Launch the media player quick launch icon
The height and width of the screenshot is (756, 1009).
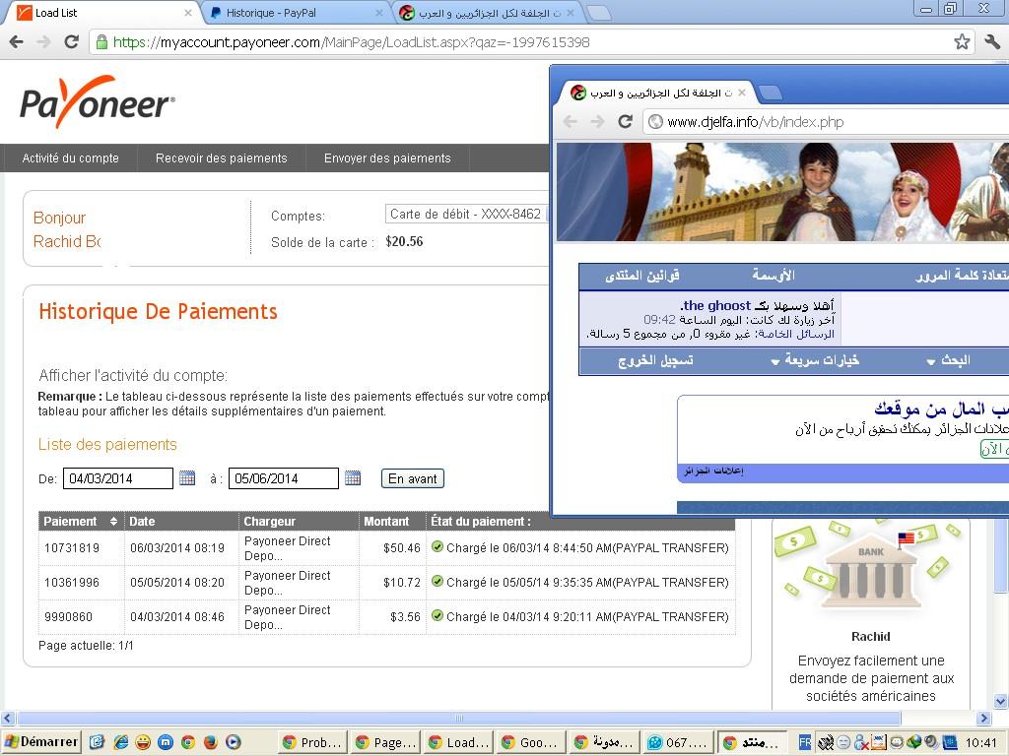[233, 742]
